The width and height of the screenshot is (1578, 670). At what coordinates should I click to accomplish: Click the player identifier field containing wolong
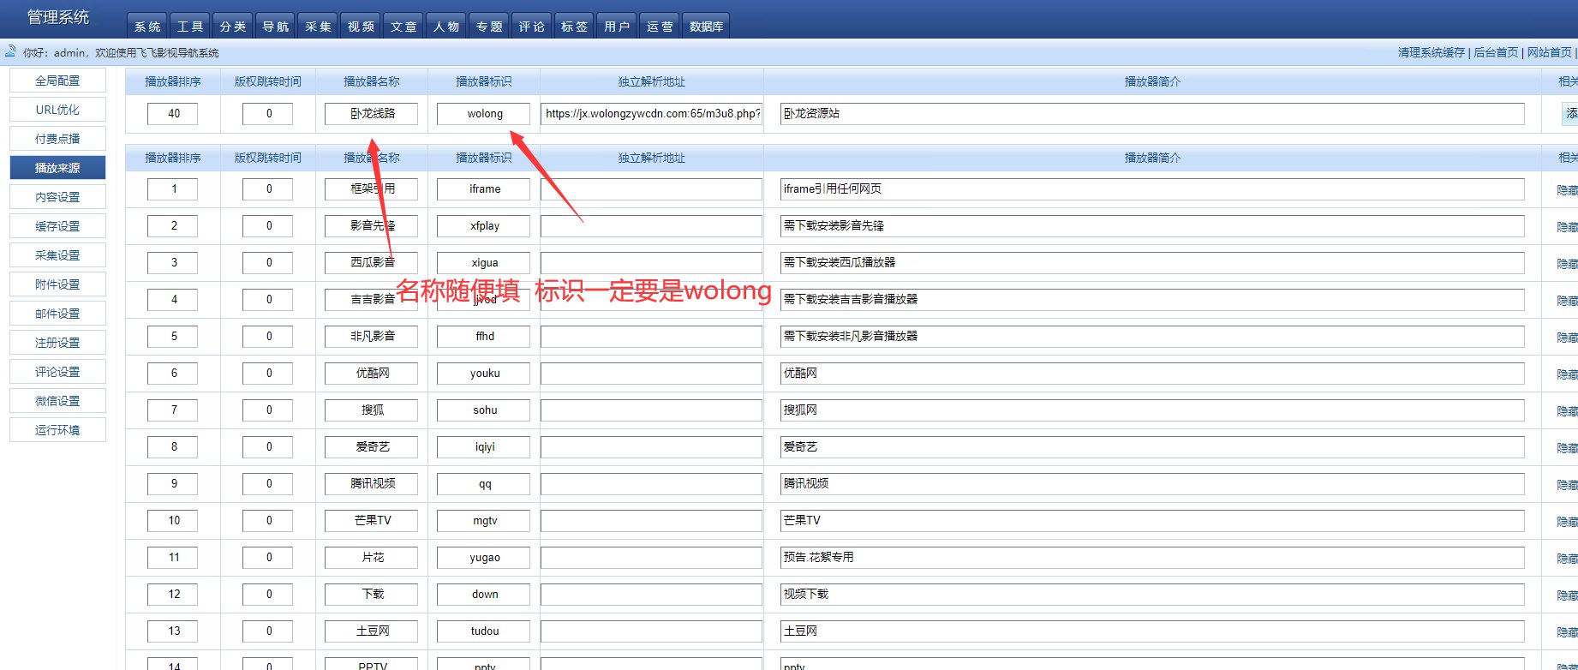(483, 114)
